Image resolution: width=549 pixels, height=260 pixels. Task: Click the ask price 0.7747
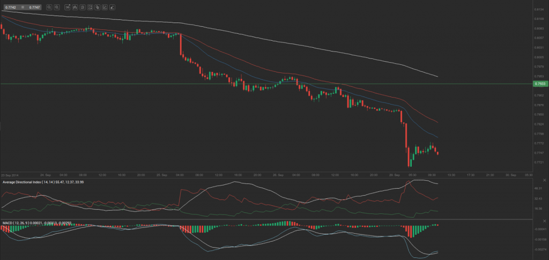(34, 8)
